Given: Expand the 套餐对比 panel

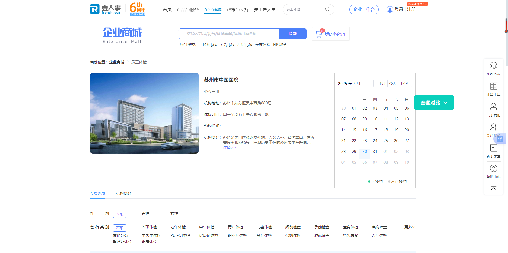Looking at the screenshot, I should (x=434, y=103).
